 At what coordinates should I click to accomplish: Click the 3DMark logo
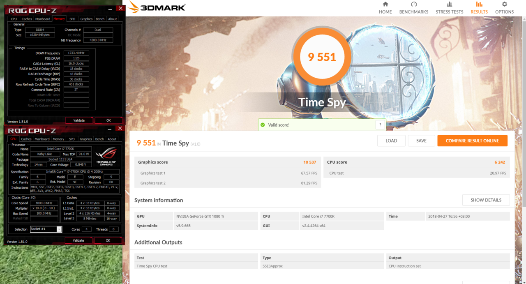[x=157, y=7]
